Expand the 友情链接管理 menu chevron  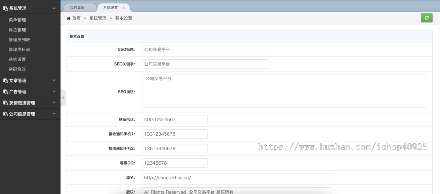click(x=54, y=103)
